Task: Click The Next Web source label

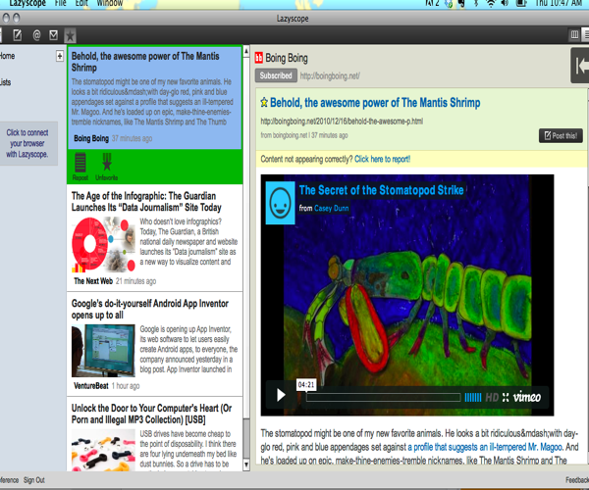Action: (93, 281)
